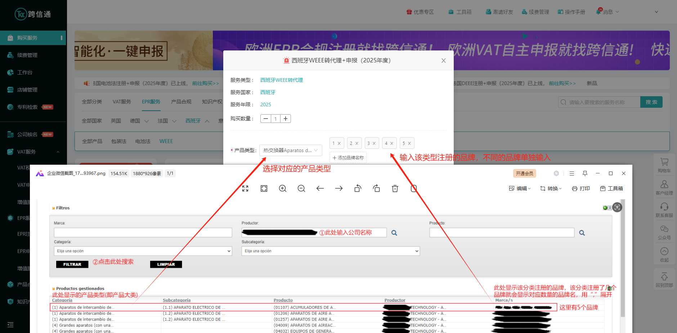Delete the image with the trash icon
Image resolution: width=677 pixels, height=333 pixels.
395,188
